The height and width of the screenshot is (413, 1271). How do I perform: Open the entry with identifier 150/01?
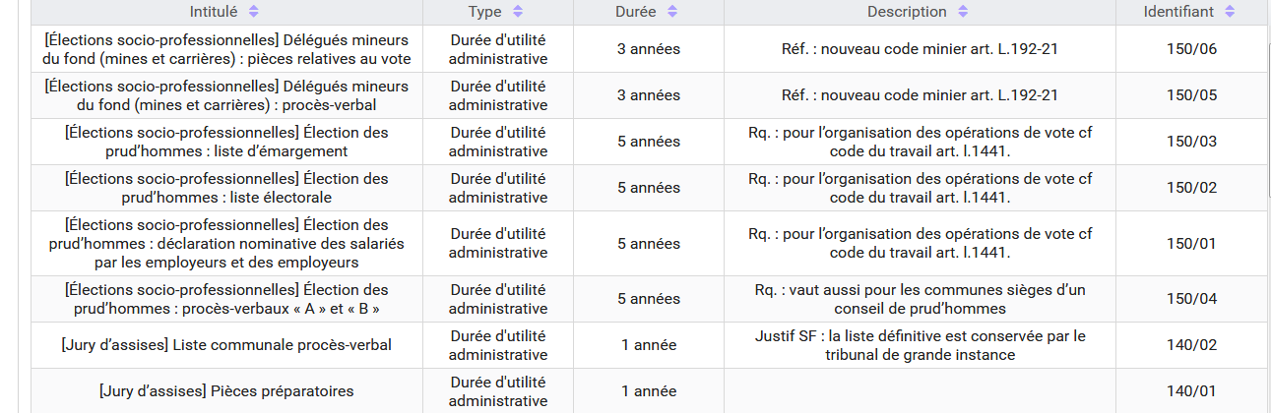(x=1191, y=243)
